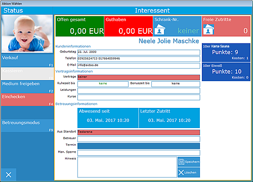Open the Verkauf action
The height and width of the screenshot is (182, 253).
click(27, 60)
